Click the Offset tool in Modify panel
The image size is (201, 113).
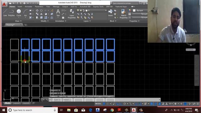tap(52, 18)
